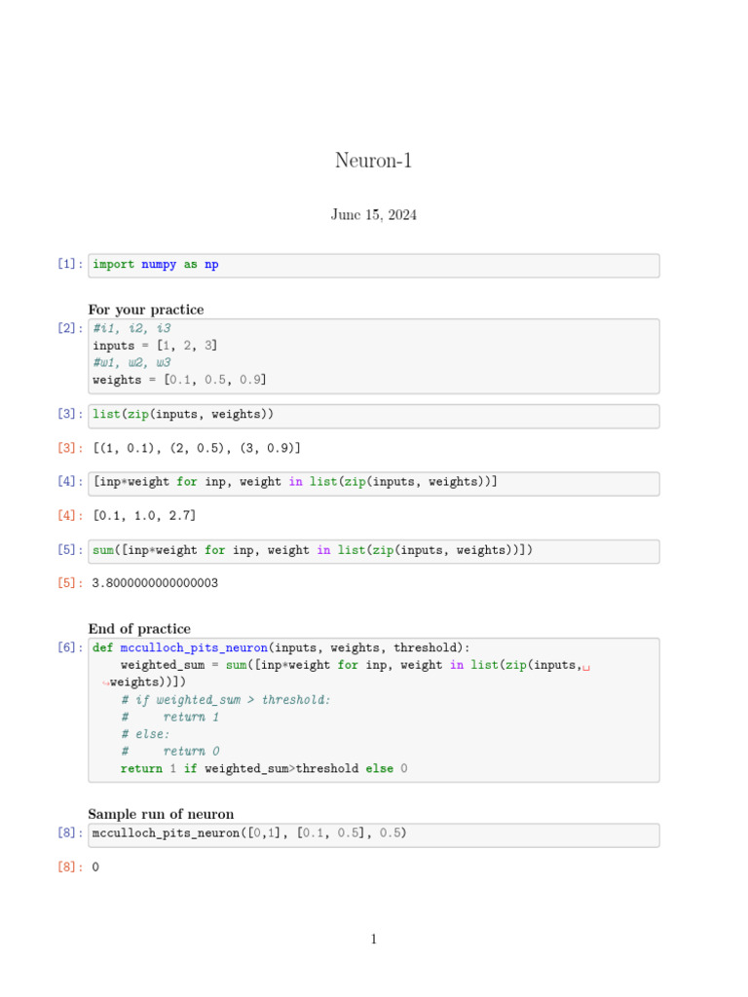Click the line weights = [0.1, 0.5, 0.9]
Image resolution: width=748 pixels, height=997 pixels.
179,380
